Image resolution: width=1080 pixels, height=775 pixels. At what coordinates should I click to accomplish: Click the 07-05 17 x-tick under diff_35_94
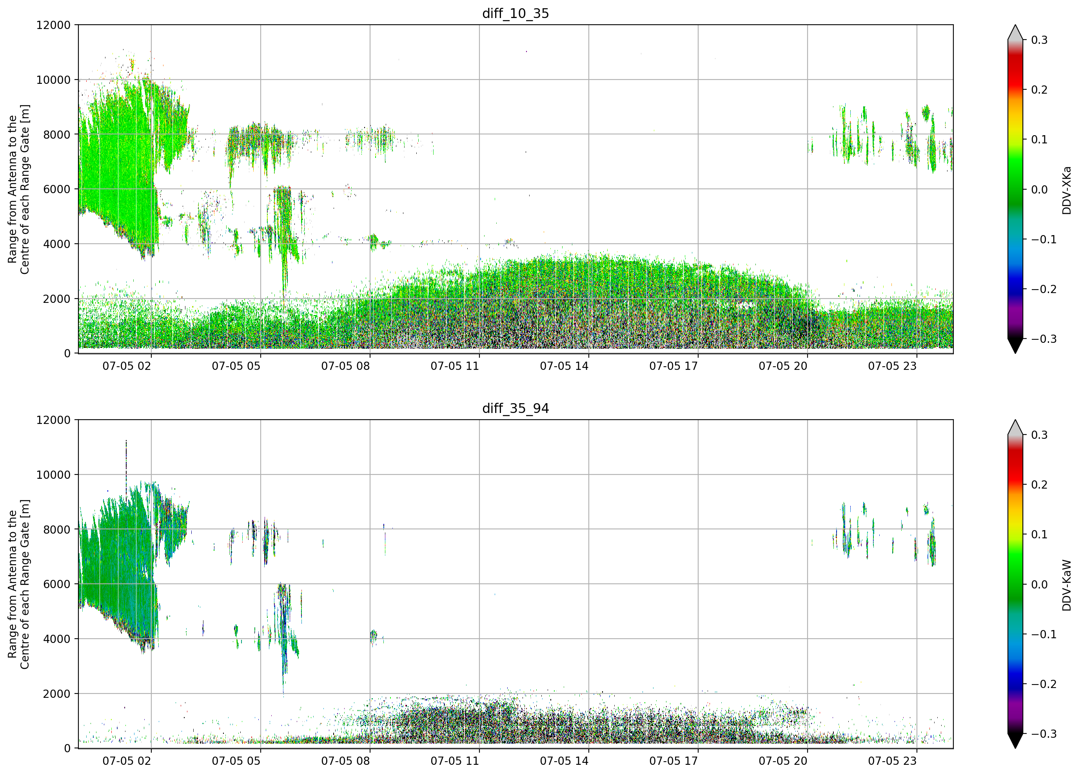point(673,761)
